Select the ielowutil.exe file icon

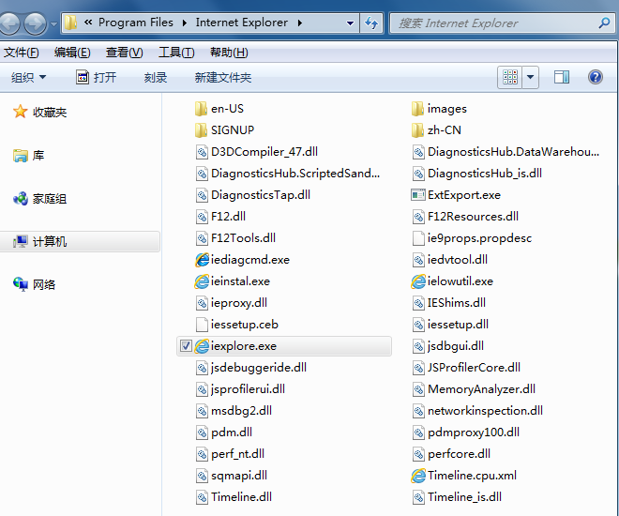click(x=418, y=281)
